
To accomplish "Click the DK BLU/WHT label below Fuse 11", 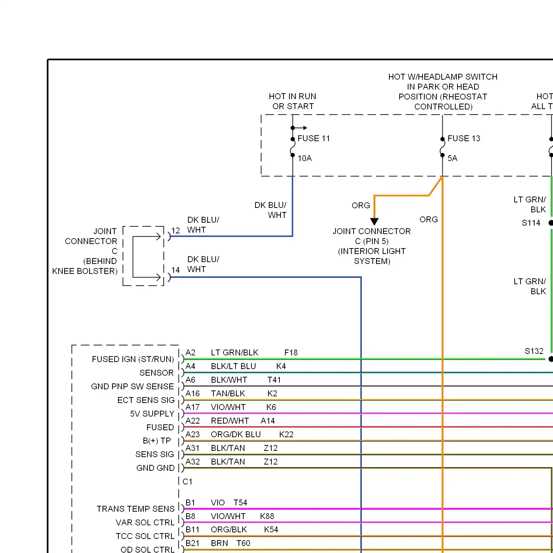I will pyautogui.click(x=270, y=210).
